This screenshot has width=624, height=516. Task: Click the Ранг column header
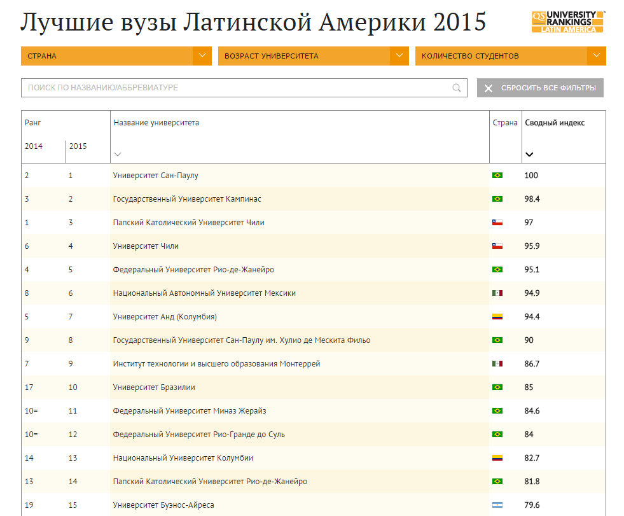(32, 123)
